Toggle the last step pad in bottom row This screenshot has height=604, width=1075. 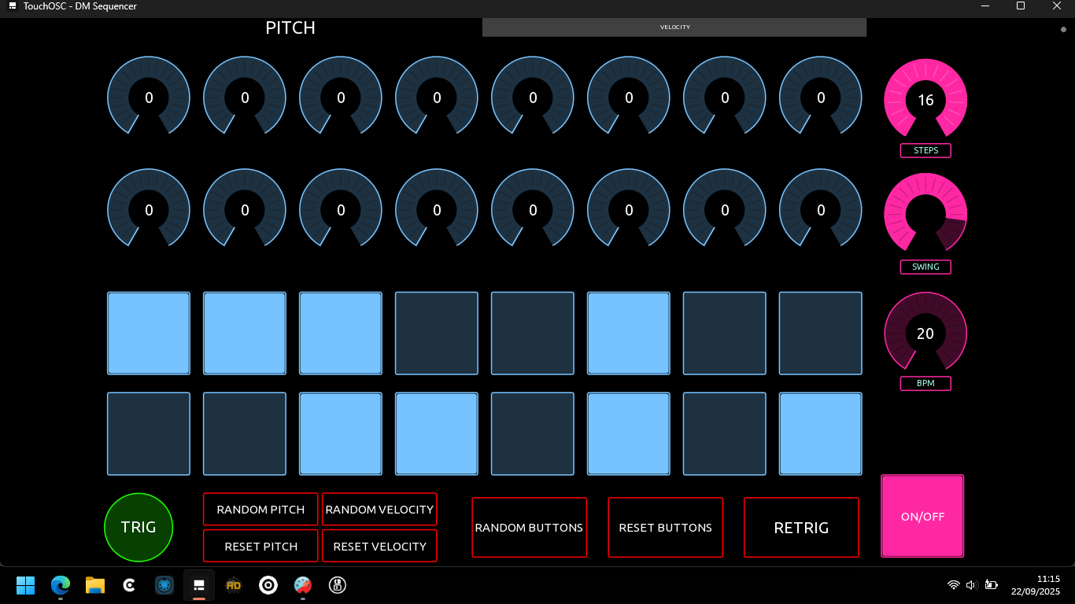pyautogui.click(x=821, y=434)
